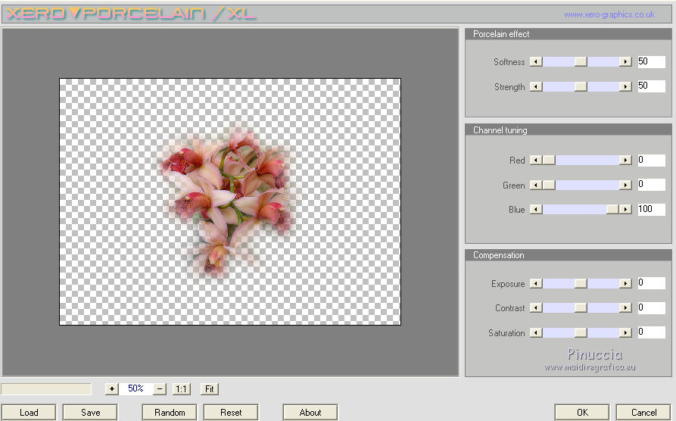
Task: Click the Red channel left arrow
Action: click(x=536, y=160)
